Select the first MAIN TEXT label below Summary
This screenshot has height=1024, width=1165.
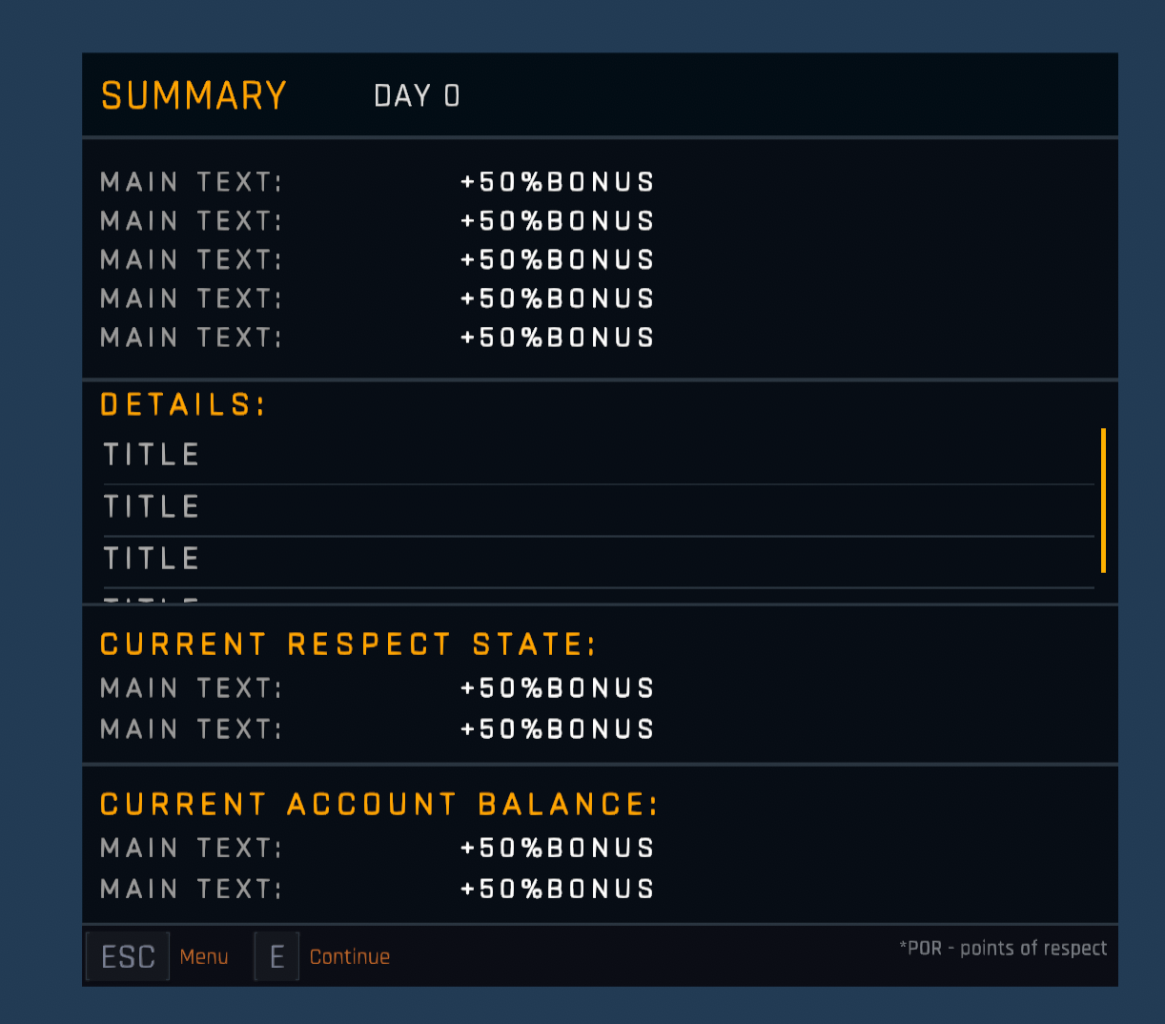point(191,182)
